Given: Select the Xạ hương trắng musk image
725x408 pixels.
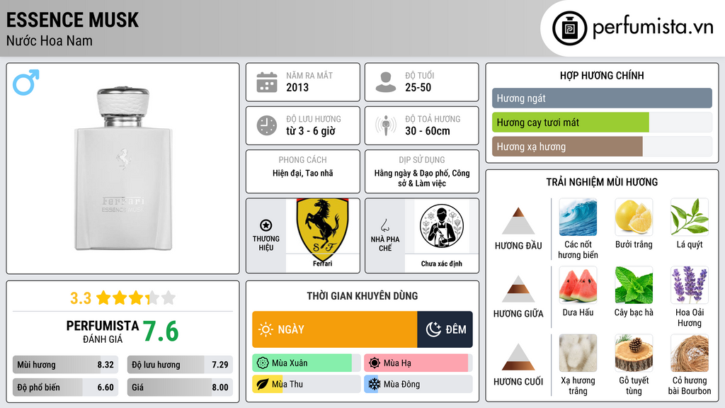Looking at the screenshot, I should [x=578, y=353].
